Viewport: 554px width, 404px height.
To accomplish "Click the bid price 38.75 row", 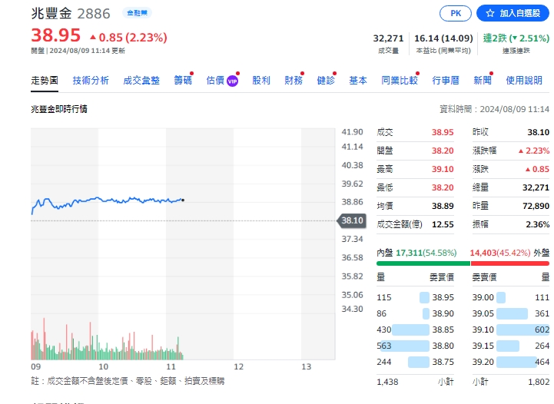I will pyautogui.click(x=415, y=362).
